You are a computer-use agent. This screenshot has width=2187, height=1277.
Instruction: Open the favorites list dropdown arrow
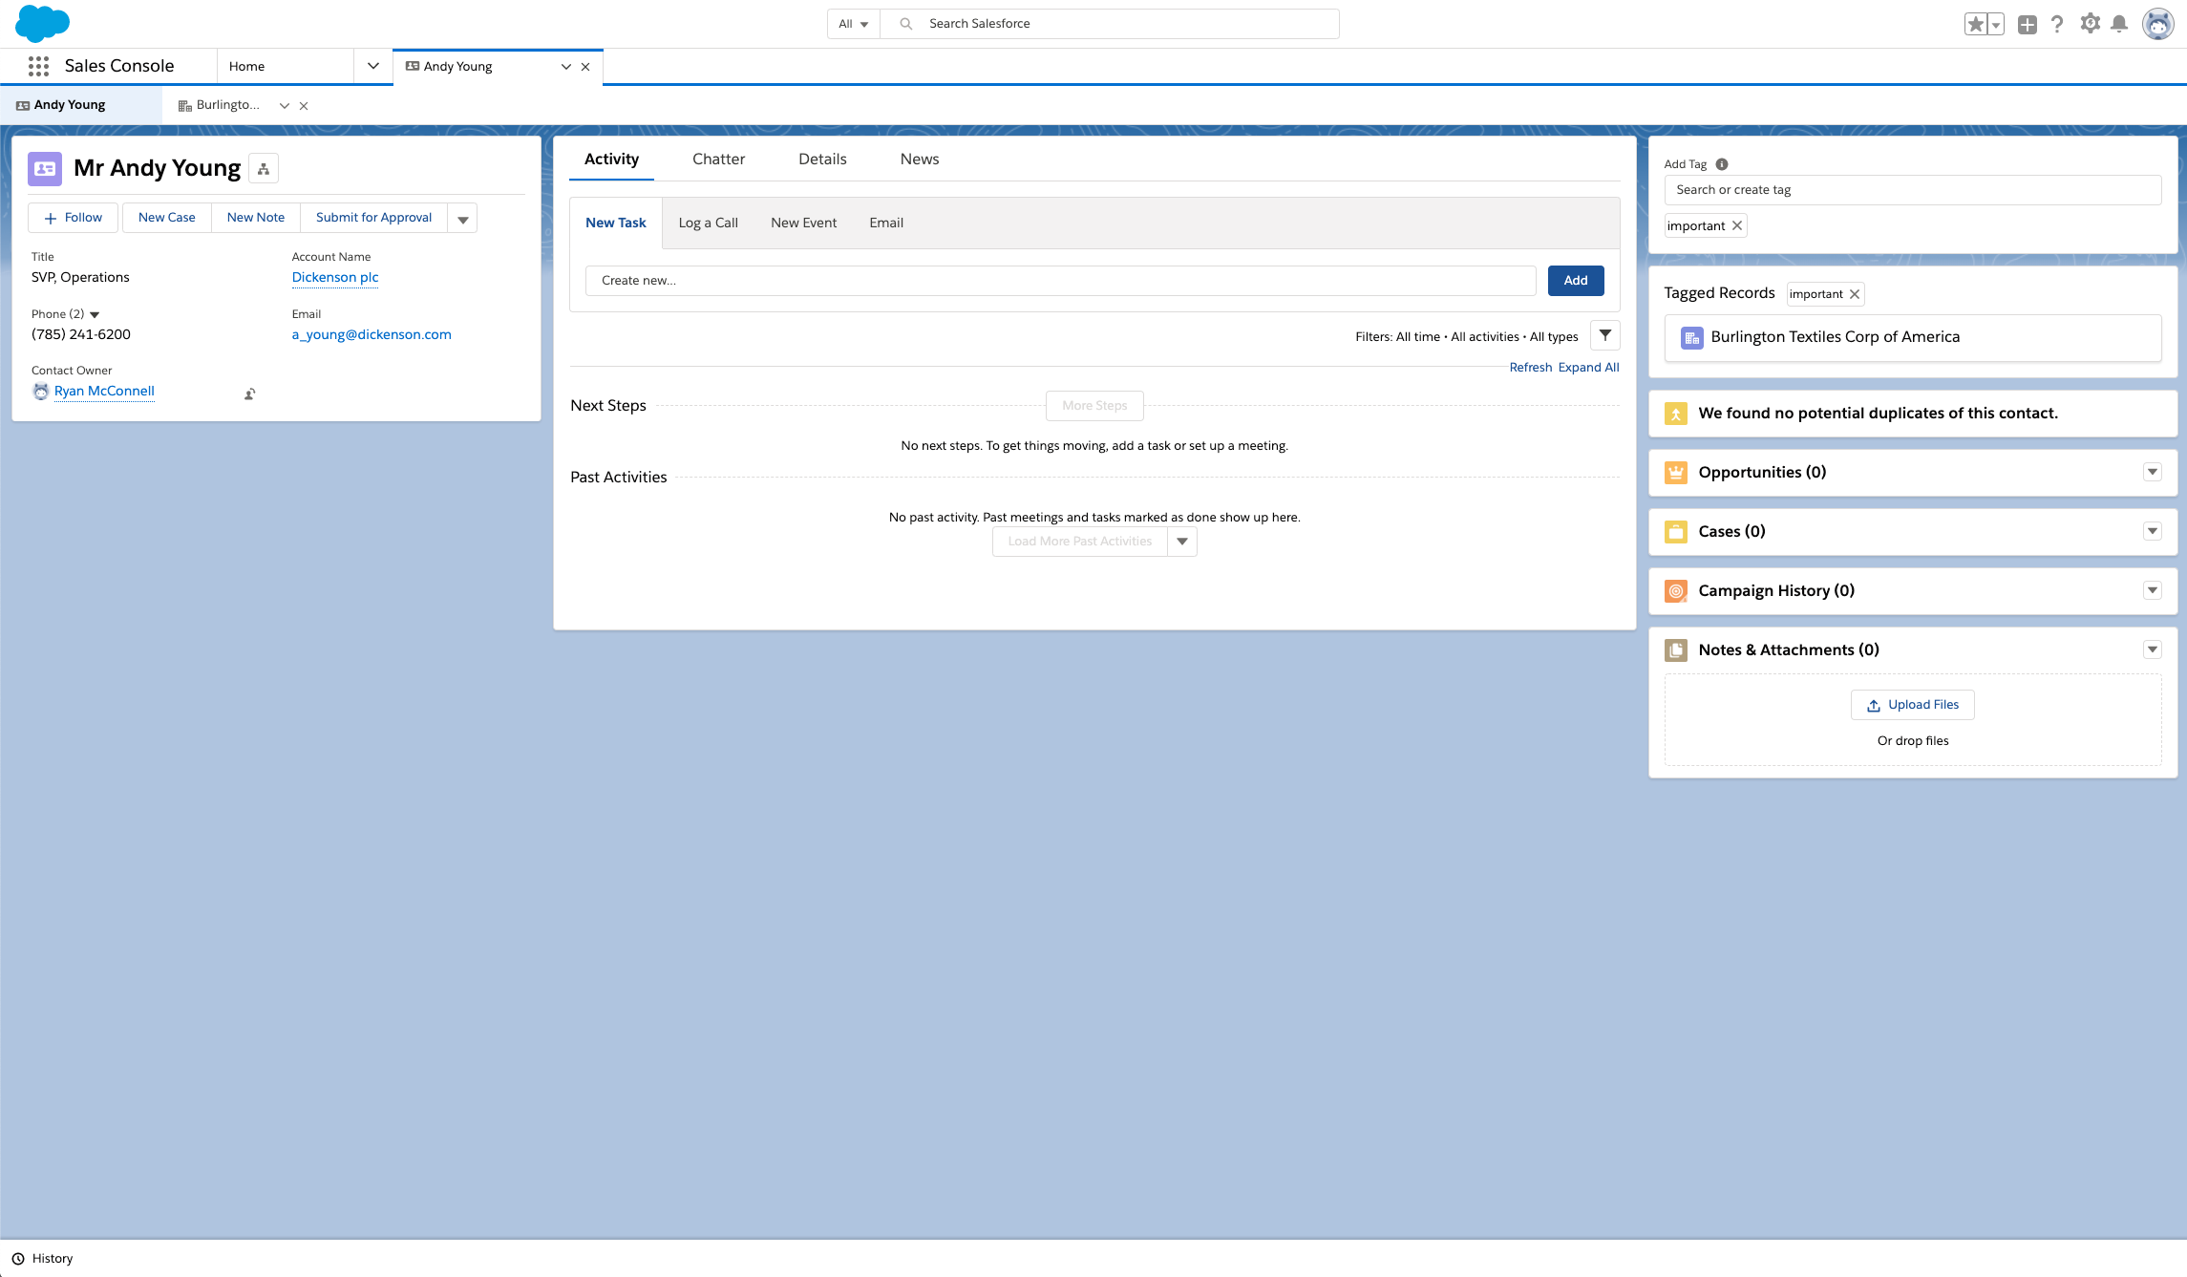(1996, 25)
